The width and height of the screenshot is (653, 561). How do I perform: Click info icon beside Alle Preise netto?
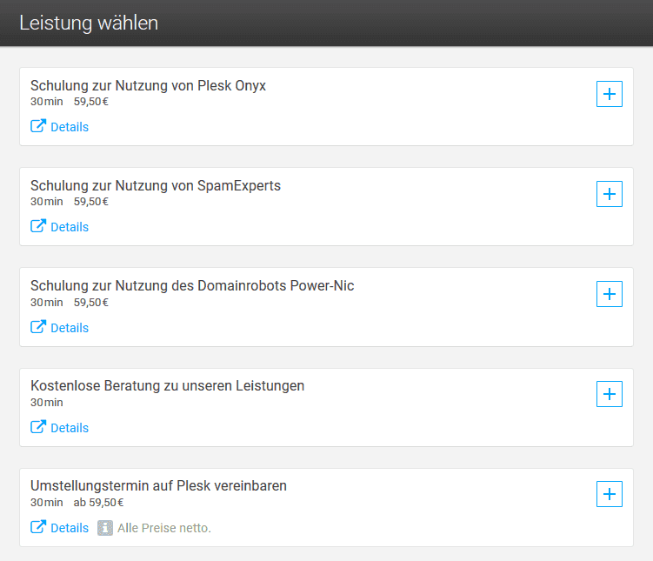(105, 528)
